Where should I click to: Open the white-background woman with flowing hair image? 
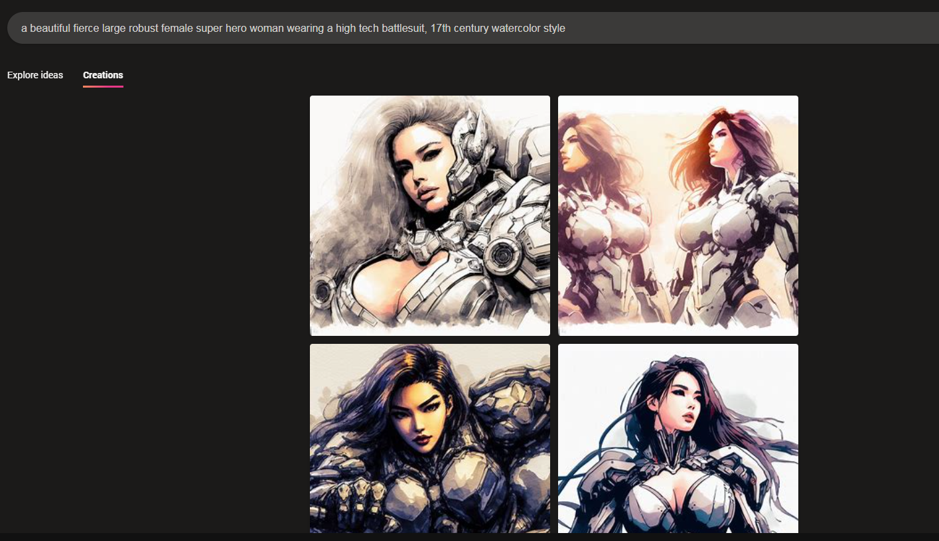[x=678, y=438]
